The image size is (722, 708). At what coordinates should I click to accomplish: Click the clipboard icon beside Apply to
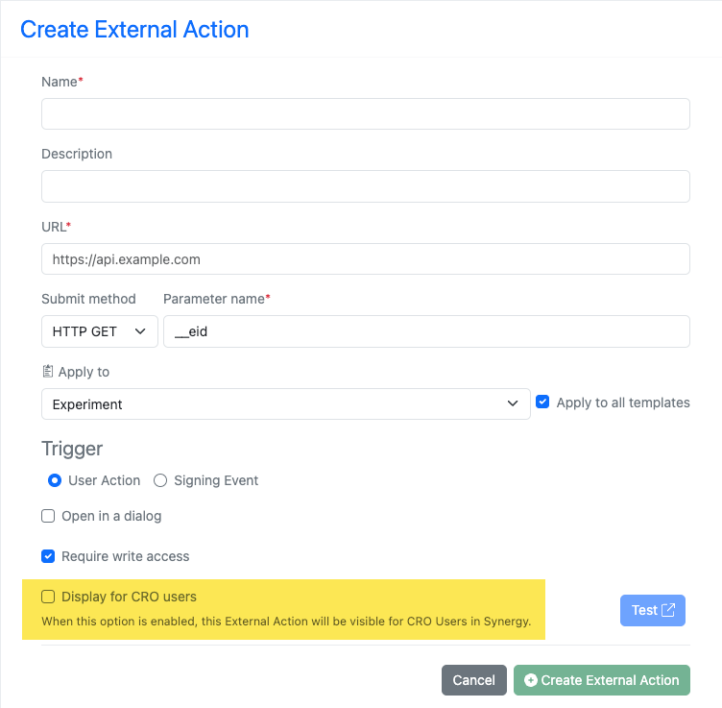coord(47,371)
